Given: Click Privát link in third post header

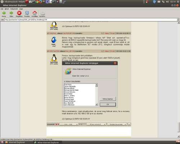Looking at the screenshot, I should (x=113, y=51).
